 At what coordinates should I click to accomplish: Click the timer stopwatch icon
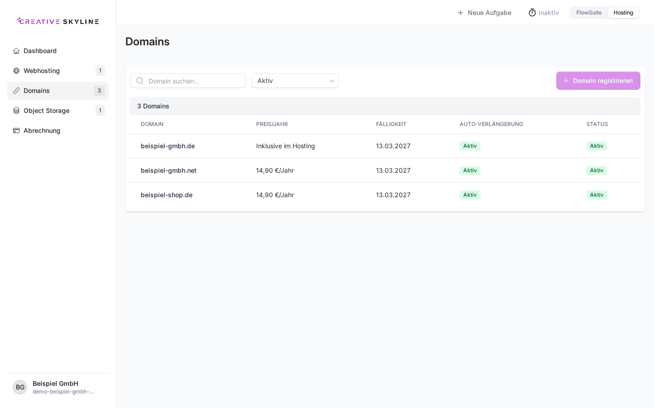pos(532,13)
